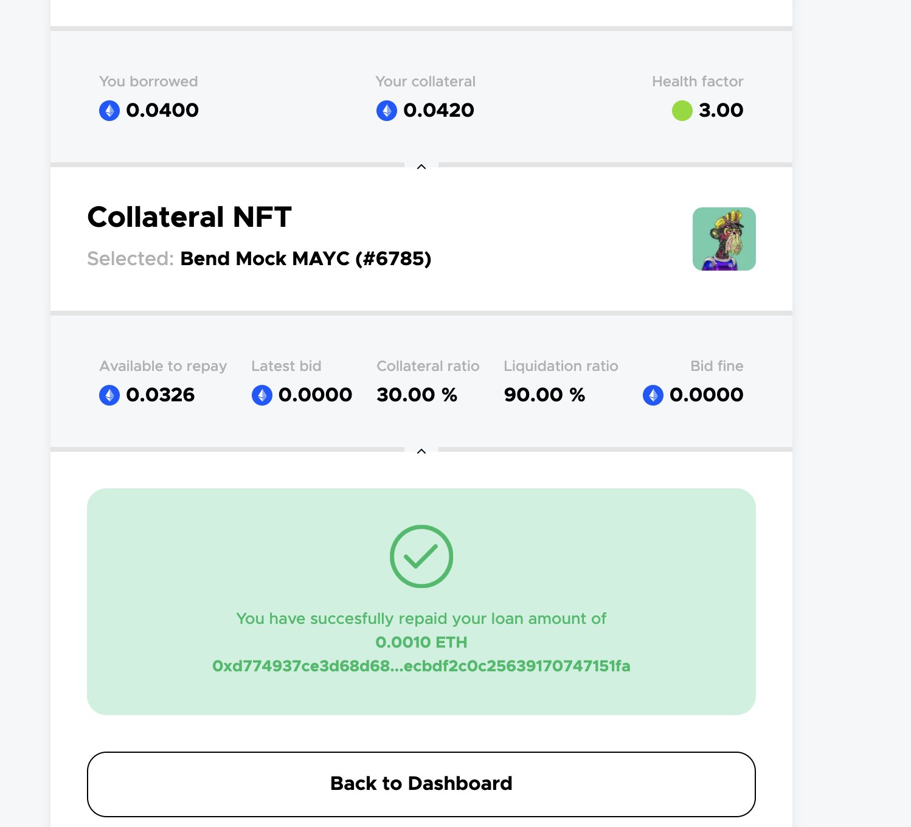
Task: Click the green Health factor indicator dot
Action: 682,111
